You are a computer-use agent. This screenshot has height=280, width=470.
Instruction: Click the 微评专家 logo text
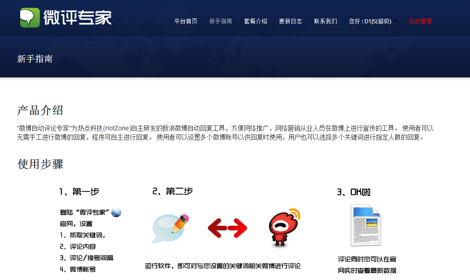click(77, 18)
